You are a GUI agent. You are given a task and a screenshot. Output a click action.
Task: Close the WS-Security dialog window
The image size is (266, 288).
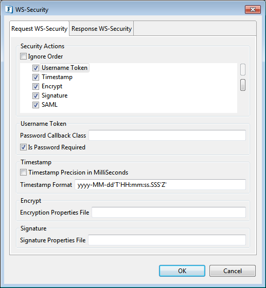click(253, 9)
